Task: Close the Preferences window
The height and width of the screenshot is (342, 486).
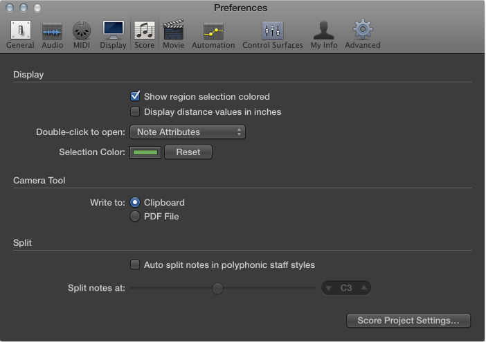Action: [10, 8]
